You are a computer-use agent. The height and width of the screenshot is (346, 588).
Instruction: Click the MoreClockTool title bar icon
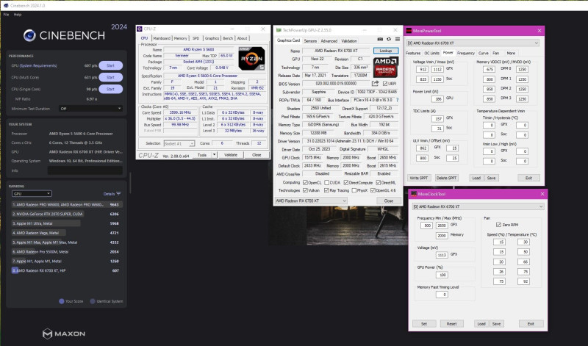[x=414, y=194]
